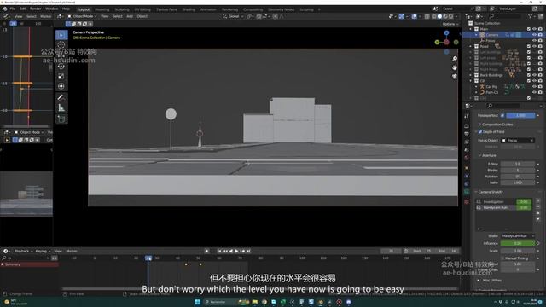Click the viewport pan hand icon

coord(455,67)
